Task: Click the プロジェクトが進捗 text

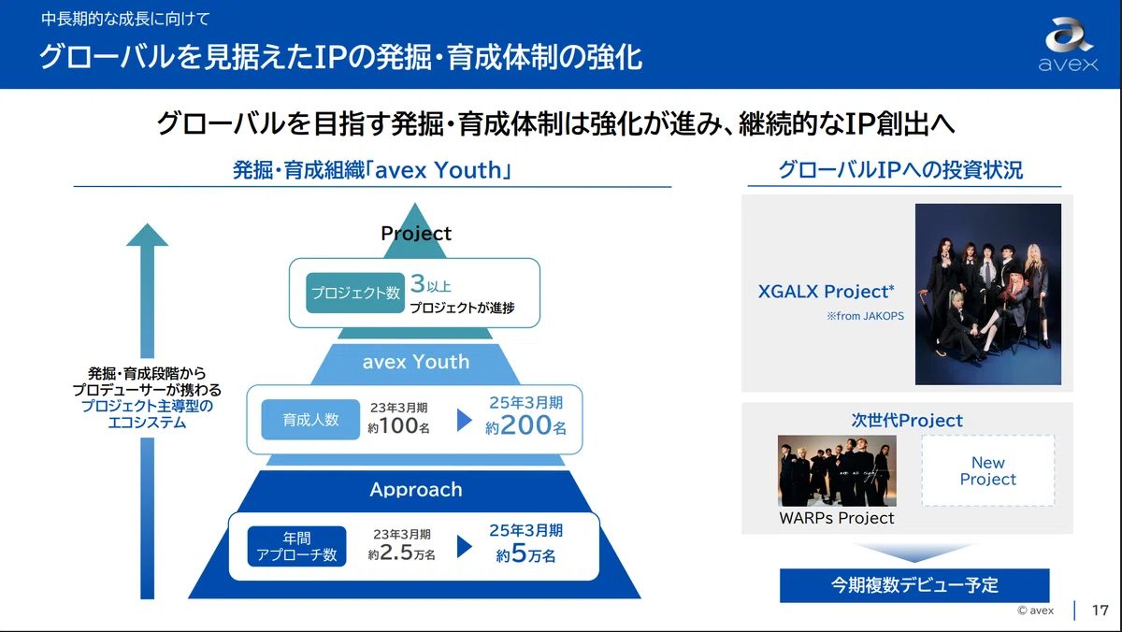Action: pos(462,308)
